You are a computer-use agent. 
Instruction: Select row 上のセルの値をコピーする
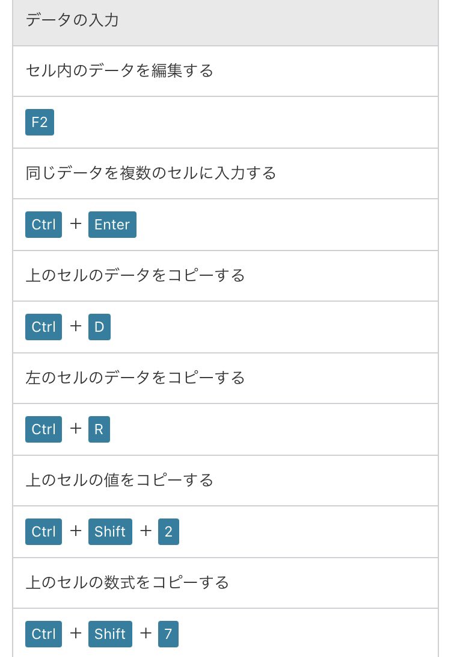[x=226, y=480]
